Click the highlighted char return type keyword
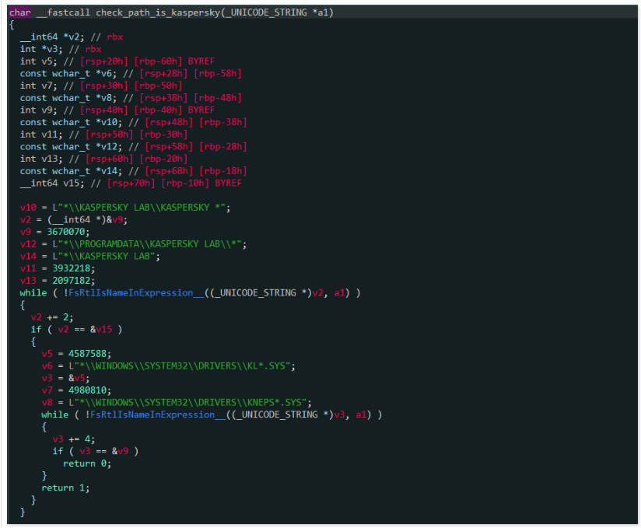The height and width of the screenshot is (528, 641). tap(19, 13)
